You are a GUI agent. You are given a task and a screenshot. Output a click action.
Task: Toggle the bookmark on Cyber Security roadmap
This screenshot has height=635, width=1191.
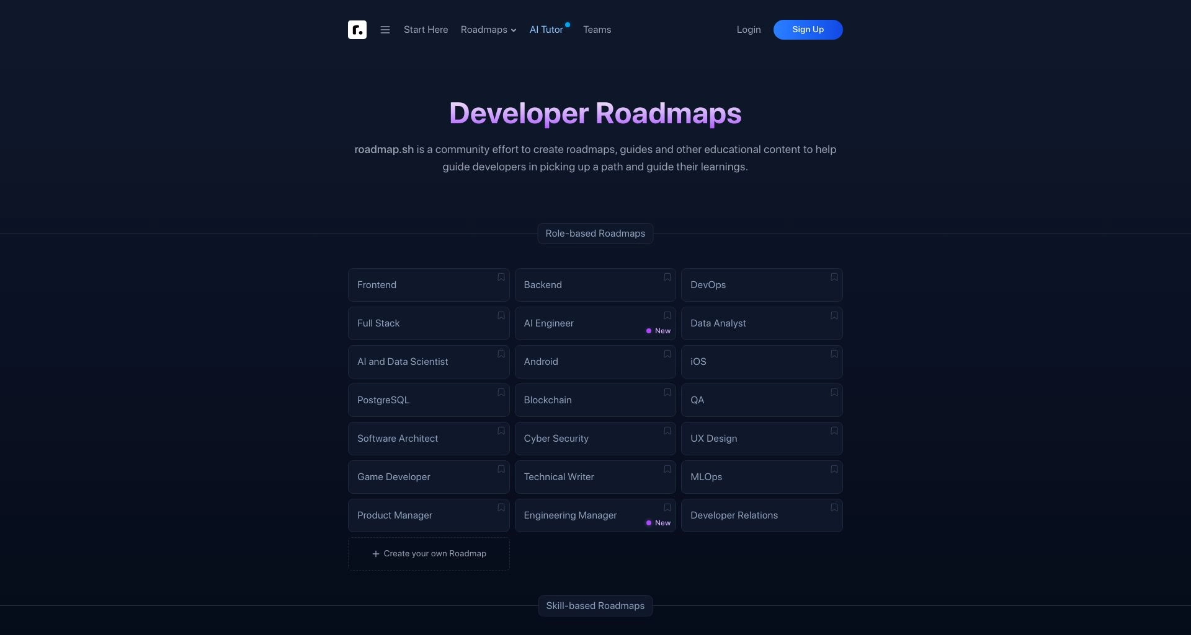point(667,431)
